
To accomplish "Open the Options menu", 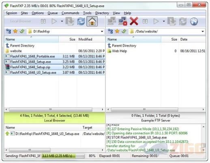I will coord(38,13).
